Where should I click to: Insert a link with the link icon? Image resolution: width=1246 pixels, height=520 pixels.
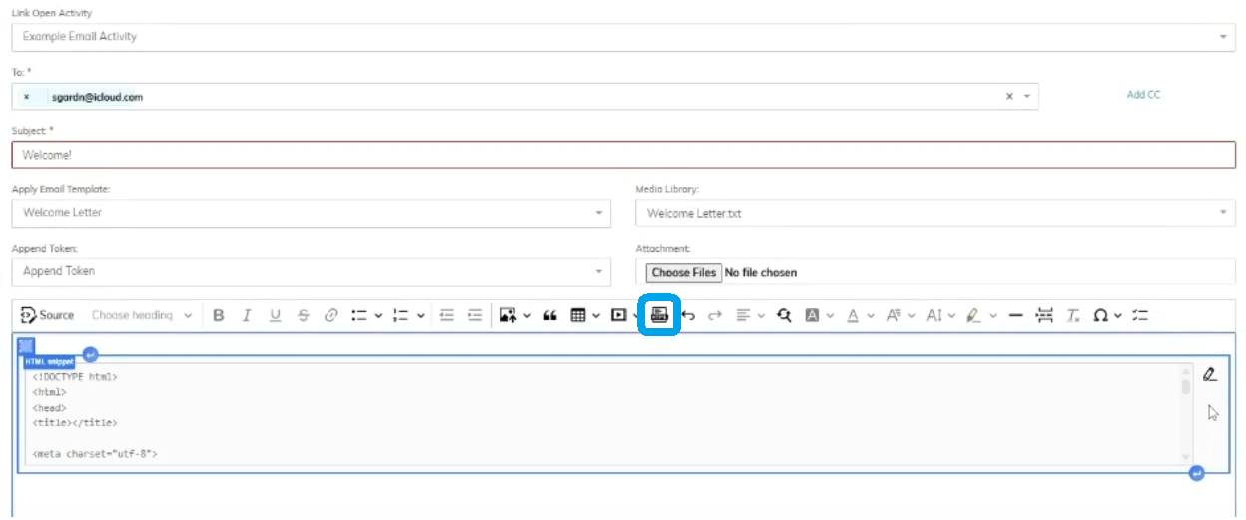coord(331,315)
